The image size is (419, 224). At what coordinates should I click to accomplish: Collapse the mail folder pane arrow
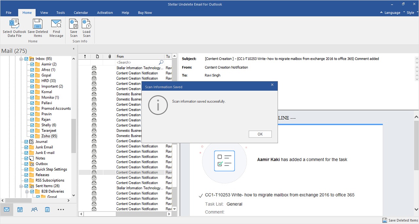coord(73,49)
